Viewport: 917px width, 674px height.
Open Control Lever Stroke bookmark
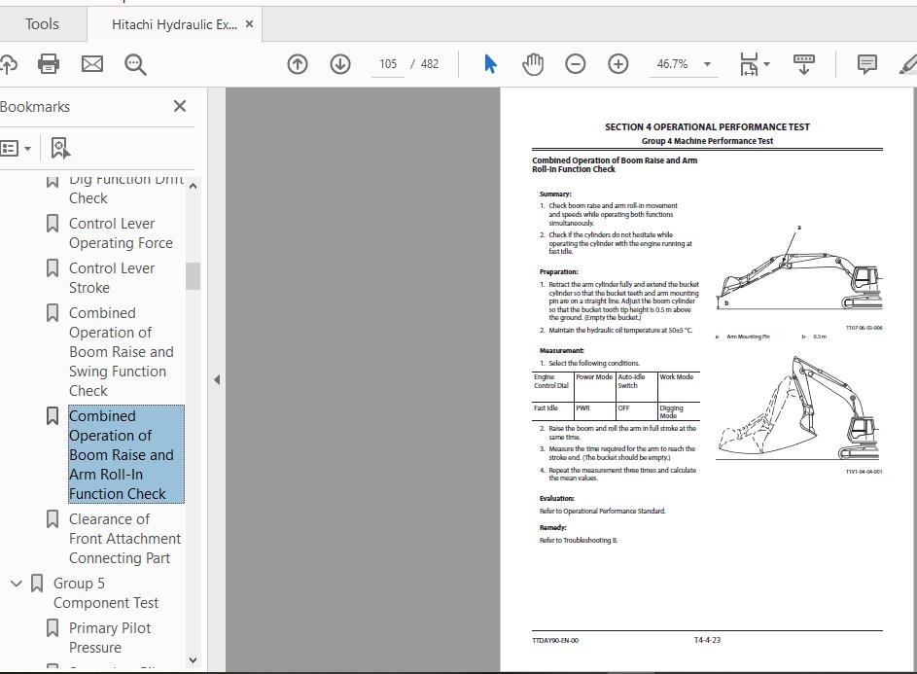tap(112, 278)
